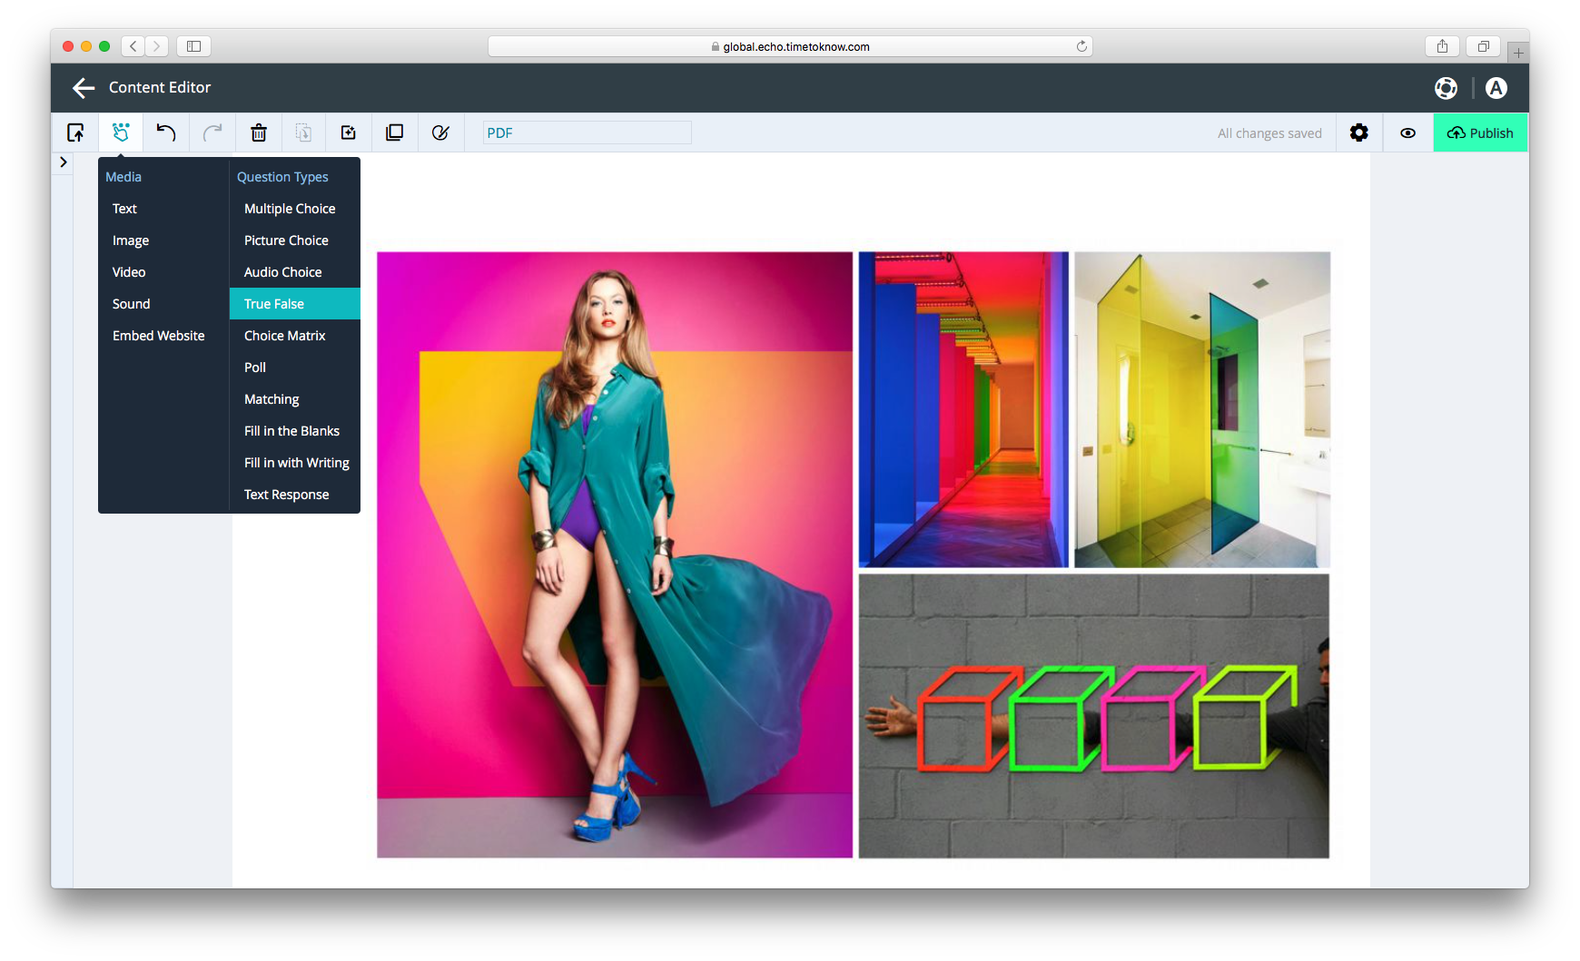Open the help lifebuoy icon
1580x961 pixels.
coord(1446,88)
